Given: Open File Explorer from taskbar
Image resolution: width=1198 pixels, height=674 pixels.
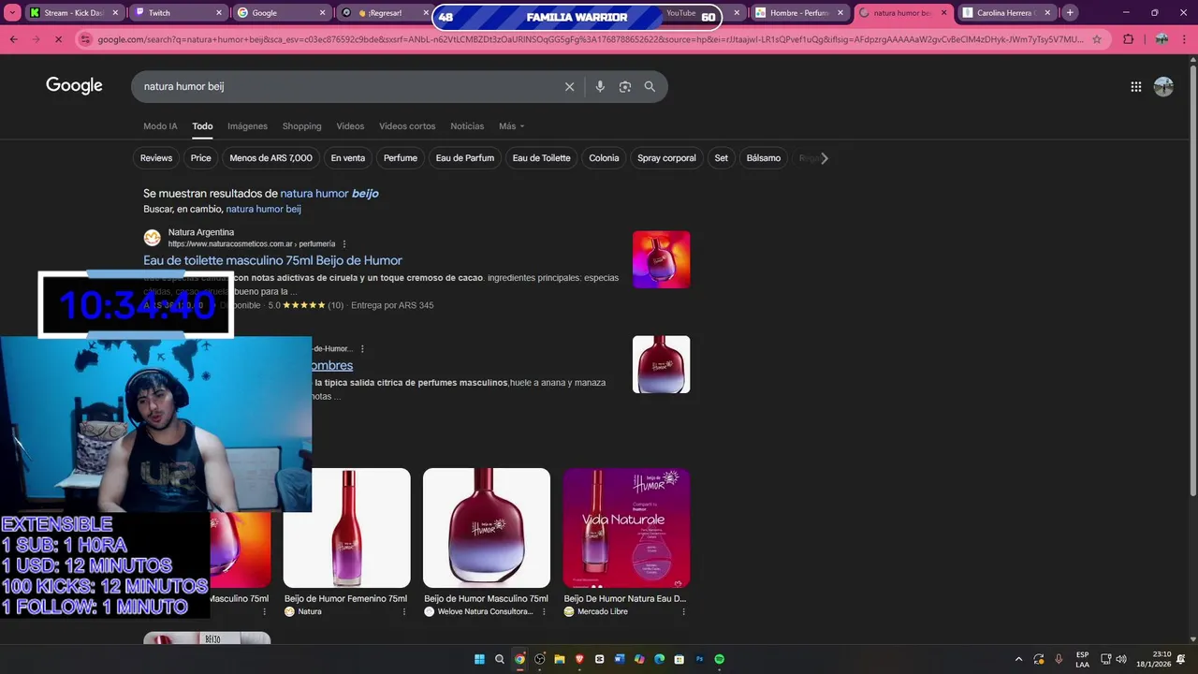Looking at the screenshot, I should pos(560,659).
